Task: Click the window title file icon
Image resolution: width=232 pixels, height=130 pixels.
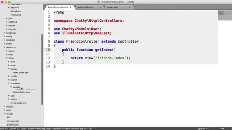Action: pos(98,2)
